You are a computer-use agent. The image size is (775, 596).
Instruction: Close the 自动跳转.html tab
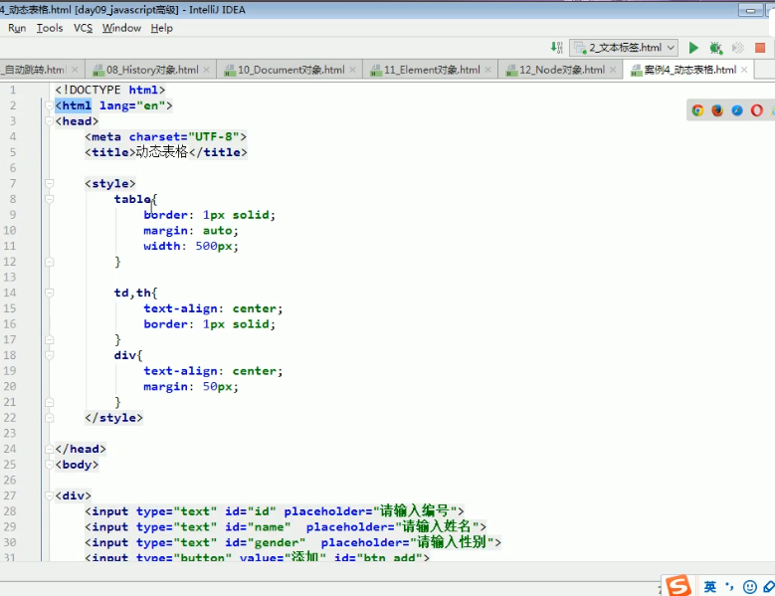[75, 70]
